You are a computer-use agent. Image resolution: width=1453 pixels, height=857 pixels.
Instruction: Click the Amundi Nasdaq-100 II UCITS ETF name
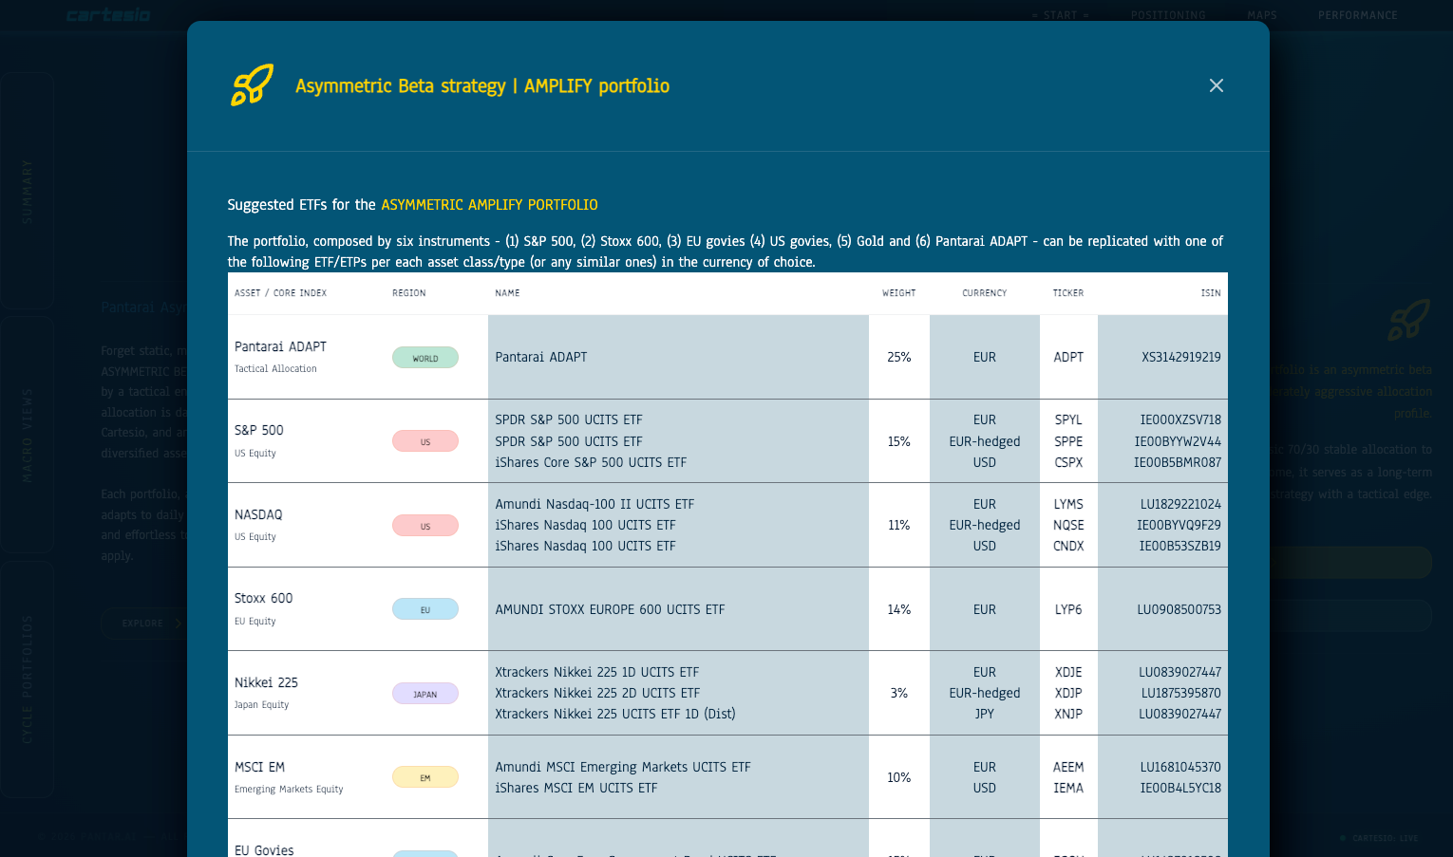(594, 505)
